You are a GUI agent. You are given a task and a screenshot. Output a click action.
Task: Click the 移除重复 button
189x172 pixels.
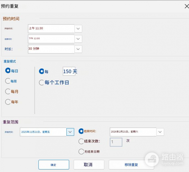[x=131, y=164]
